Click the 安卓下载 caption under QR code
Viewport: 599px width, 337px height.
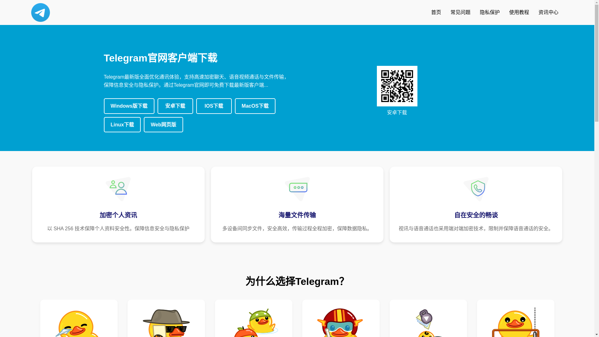click(x=397, y=113)
